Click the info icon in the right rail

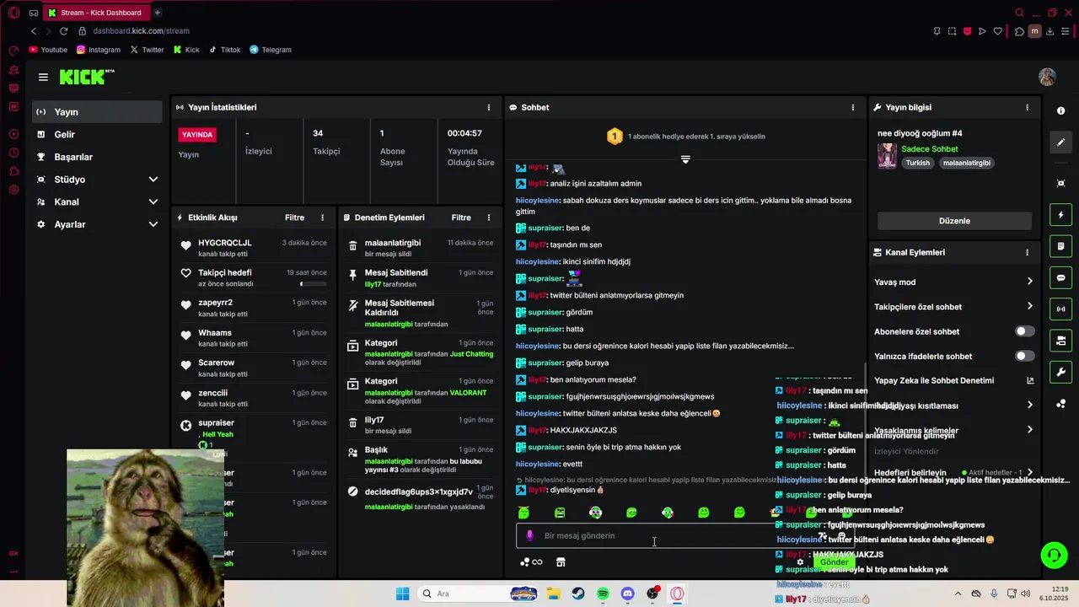pyautogui.click(x=1060, y=110)
